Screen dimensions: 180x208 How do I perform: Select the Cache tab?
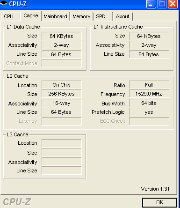coord(31,15)
